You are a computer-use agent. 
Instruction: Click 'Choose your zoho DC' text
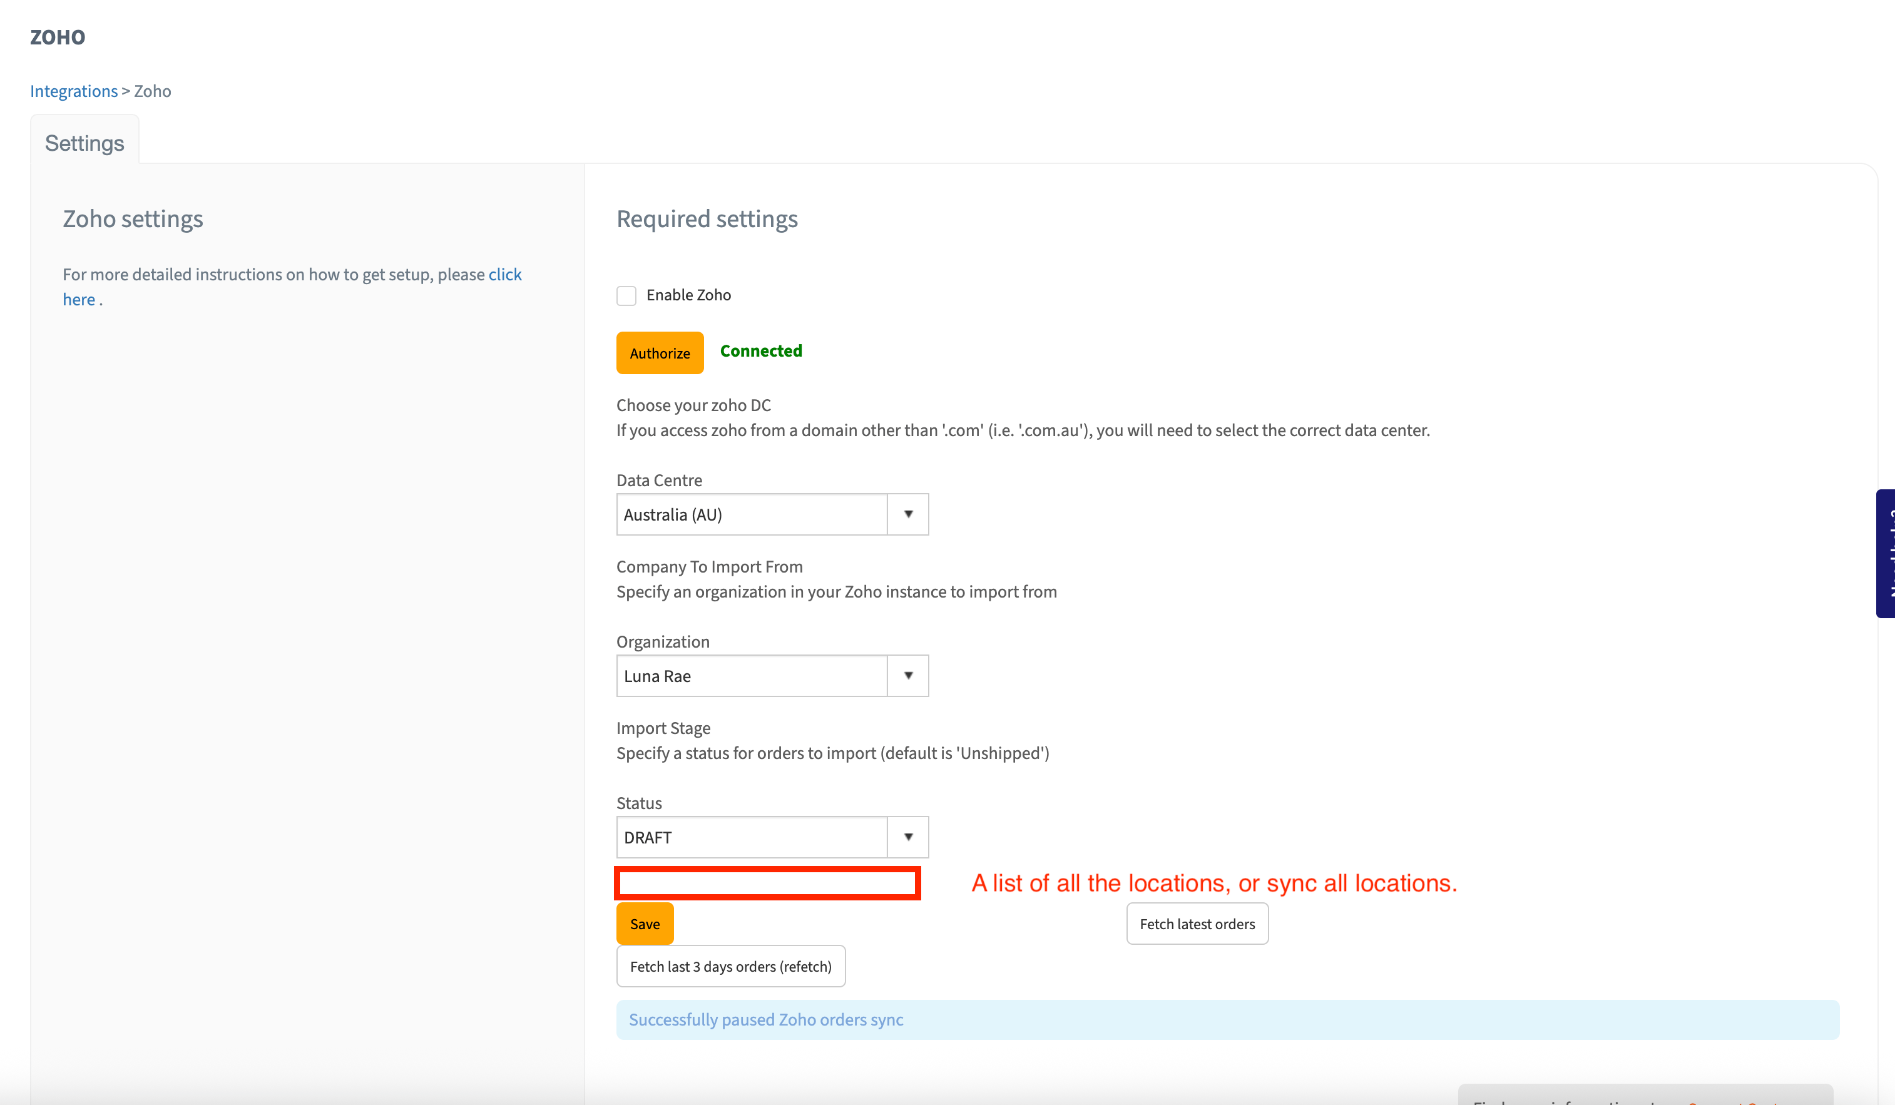(x=693, y=405)
